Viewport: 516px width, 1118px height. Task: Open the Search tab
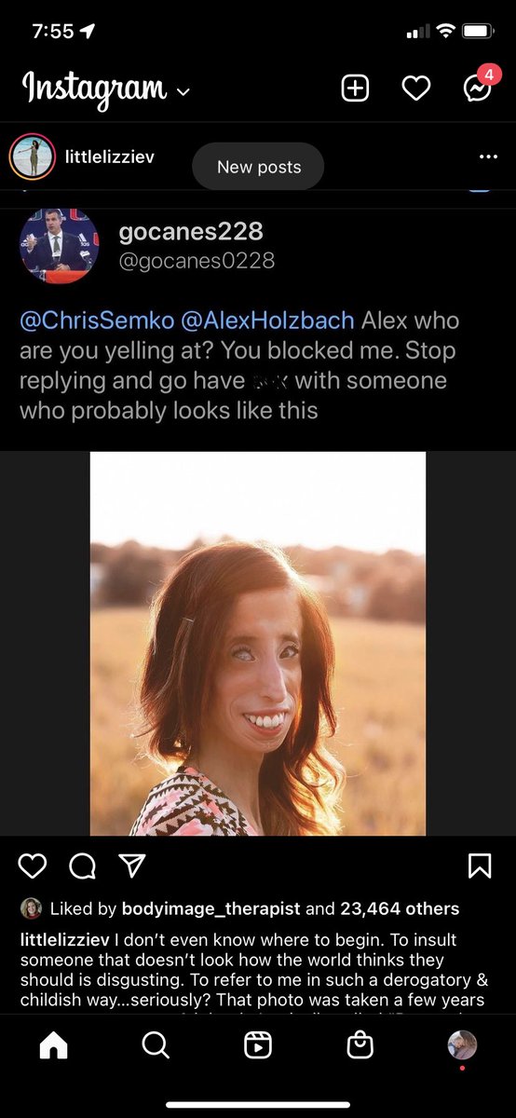pos(156,1045)
